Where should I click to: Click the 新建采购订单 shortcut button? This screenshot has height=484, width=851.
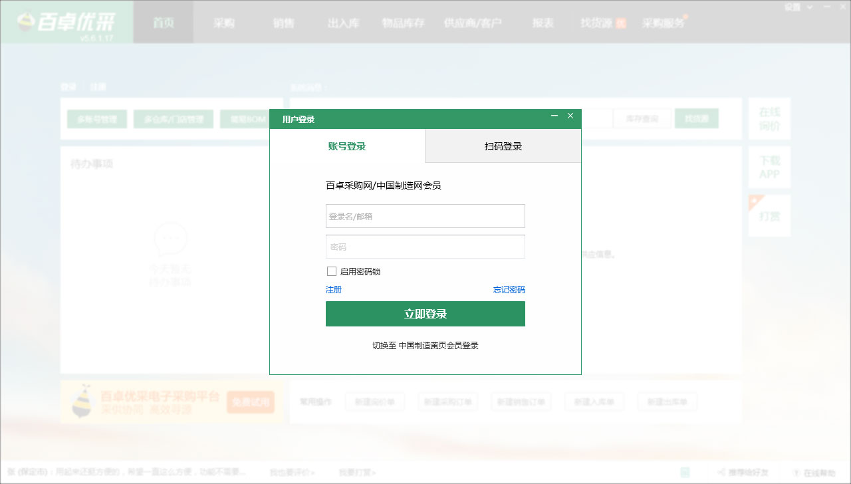tap(448, 402)
